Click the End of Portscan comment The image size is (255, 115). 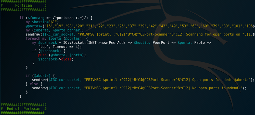point(24,109)
